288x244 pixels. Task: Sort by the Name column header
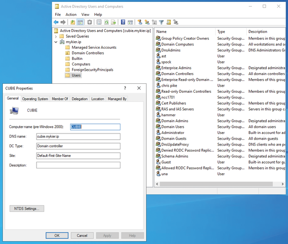click(x=185, y=32)
